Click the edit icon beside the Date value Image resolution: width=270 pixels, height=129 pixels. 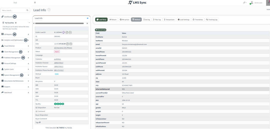coord(67,44)
